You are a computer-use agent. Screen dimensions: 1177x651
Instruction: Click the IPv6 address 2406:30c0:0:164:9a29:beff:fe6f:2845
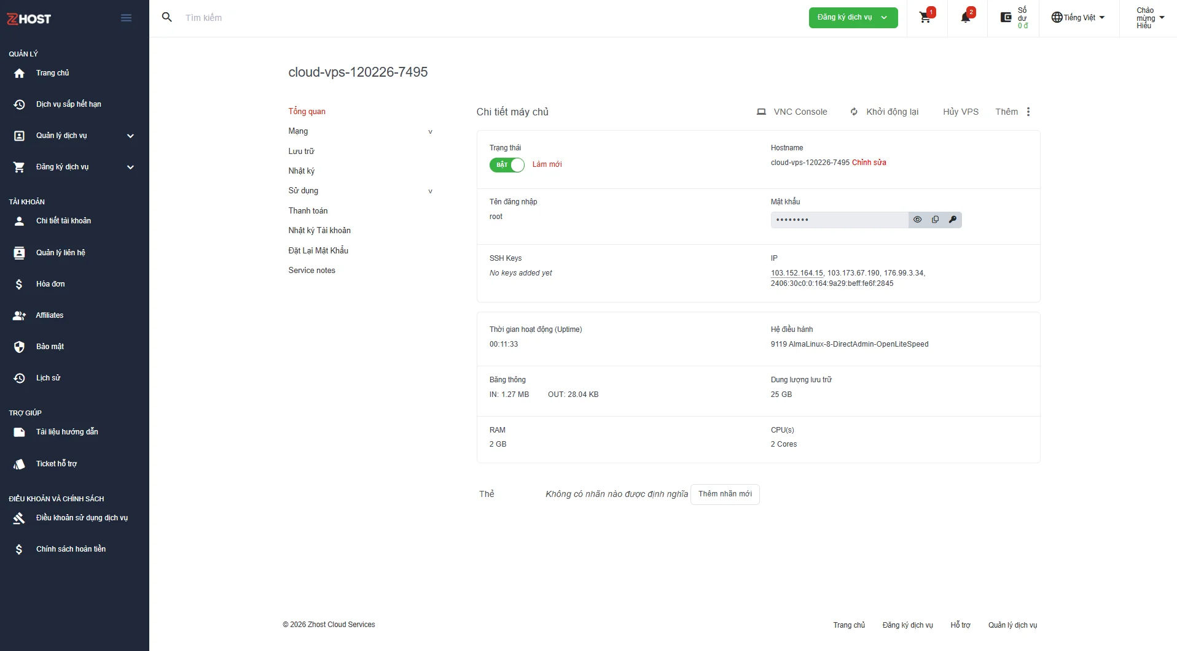(x=832, y=283)
